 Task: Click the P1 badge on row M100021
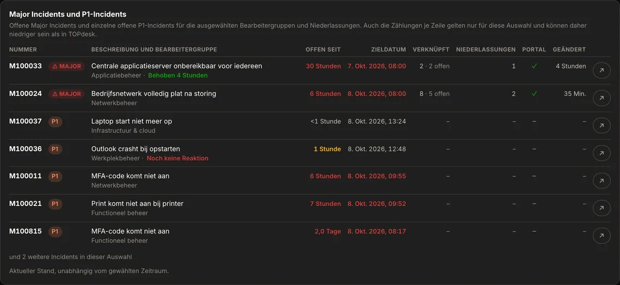tap(55, 204)
